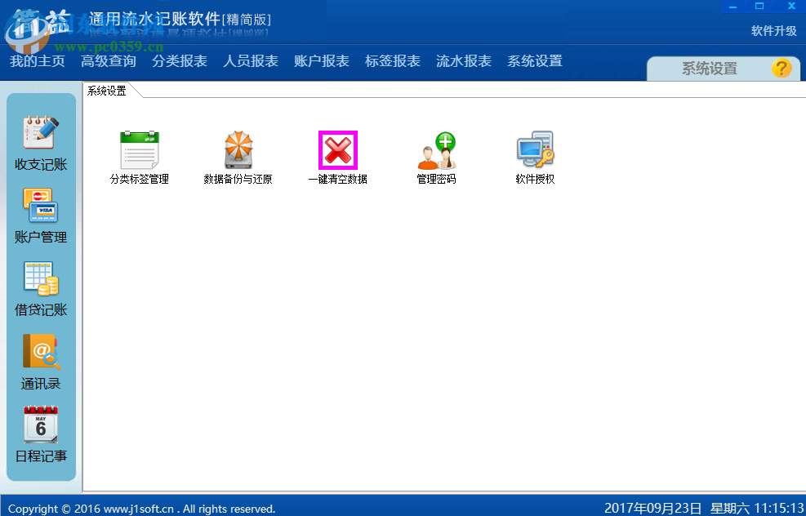
Task: Click the 11:15:13 clock in status bar
Action: 778,509
